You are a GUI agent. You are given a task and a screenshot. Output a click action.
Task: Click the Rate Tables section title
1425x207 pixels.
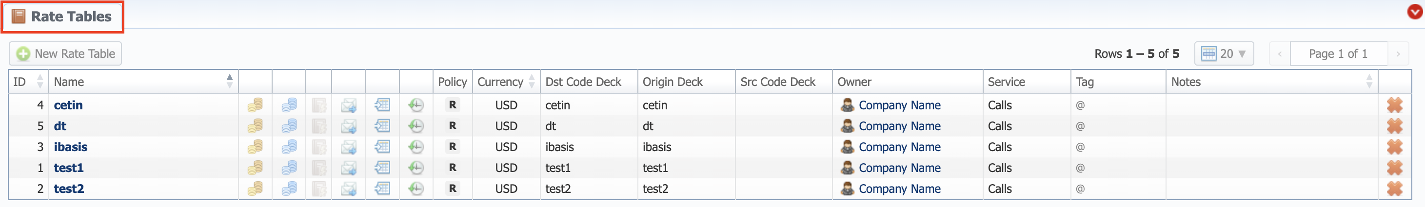[x=71, y=17]
